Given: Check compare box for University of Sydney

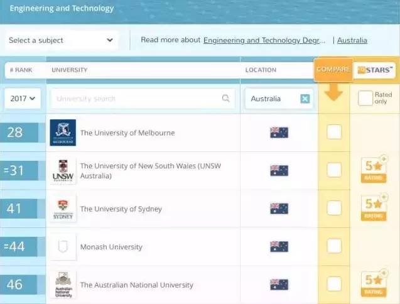Looking at the screenshot, I should pyautogui.click(x=334, y=208).
